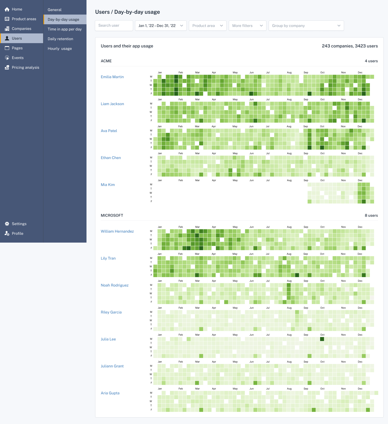388x424 pixels.
Task: Click the Settings gear icon
Action: [7, 224]
